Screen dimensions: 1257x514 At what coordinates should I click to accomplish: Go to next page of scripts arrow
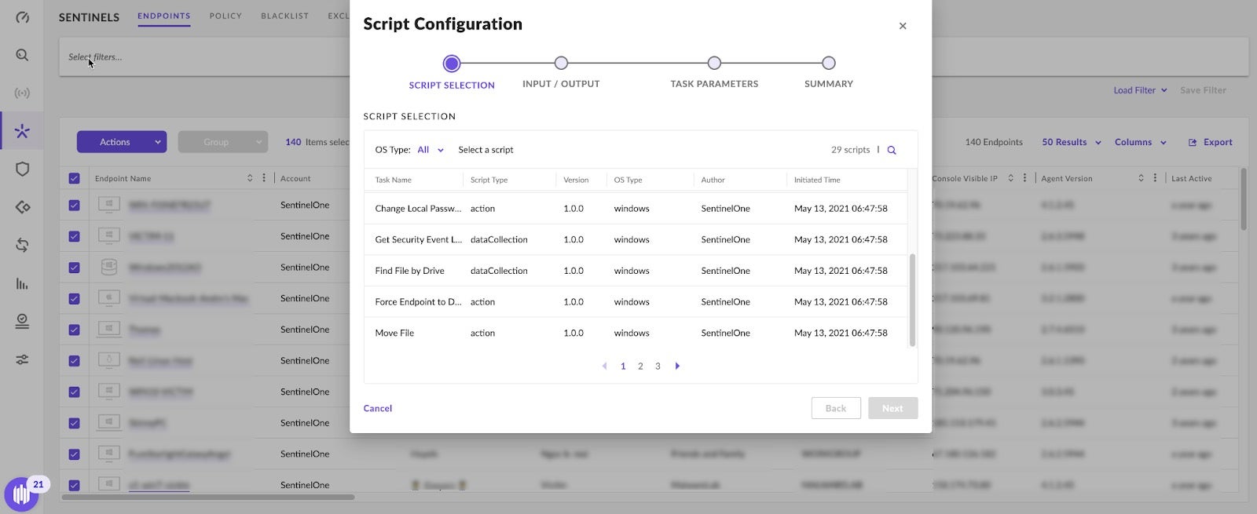[x=677, y=366]
